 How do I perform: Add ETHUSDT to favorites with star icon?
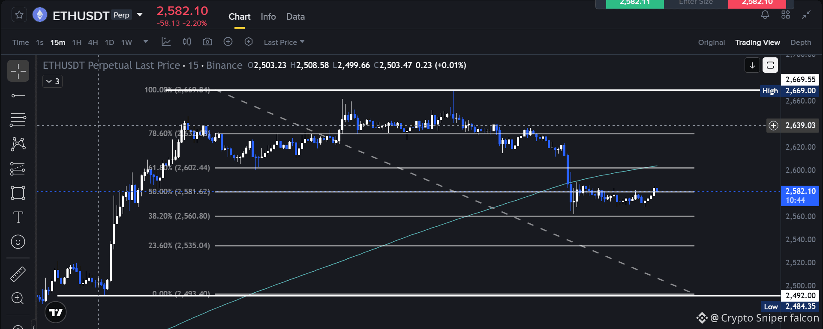[x=19, y=15]
